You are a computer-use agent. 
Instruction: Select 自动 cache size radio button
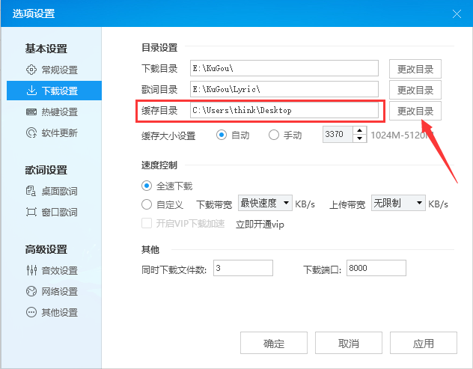tap(221, 135)
